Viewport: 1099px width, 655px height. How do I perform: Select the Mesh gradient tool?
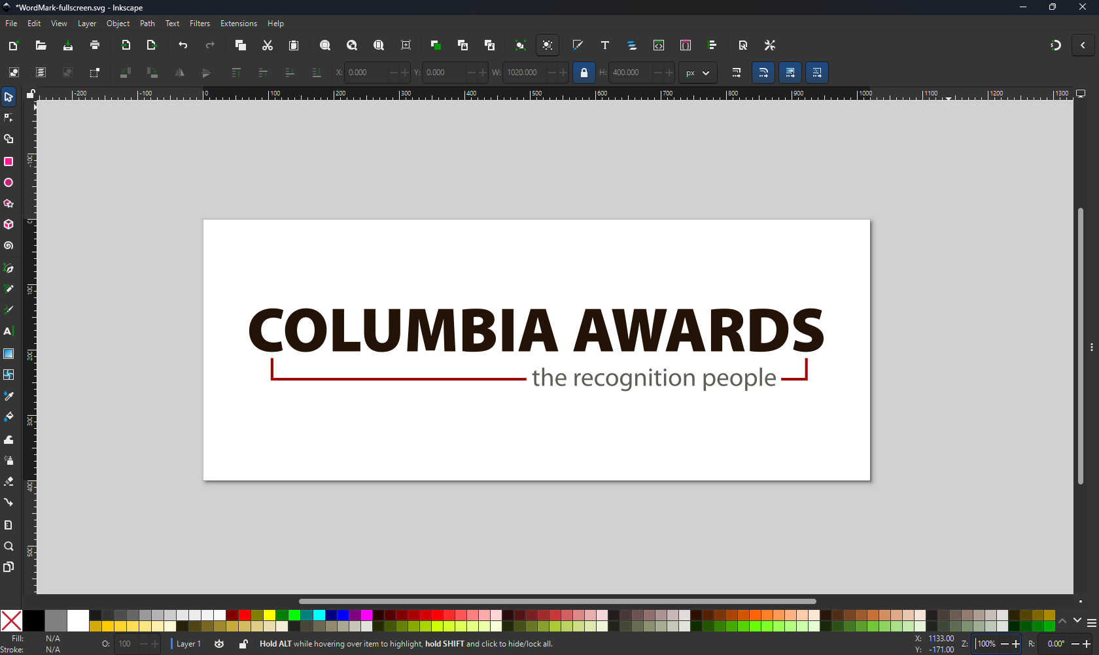pyautogui.click(x=9, y=375)
